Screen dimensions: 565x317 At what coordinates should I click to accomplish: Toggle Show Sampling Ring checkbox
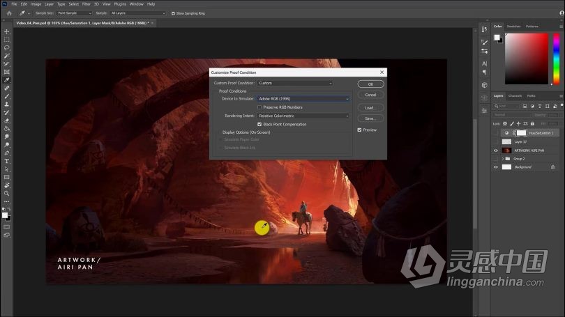[173, 13]
